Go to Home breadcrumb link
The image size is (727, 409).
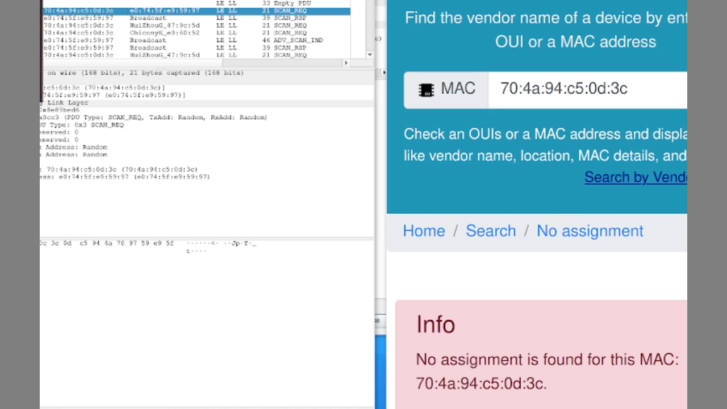(424, 231)
